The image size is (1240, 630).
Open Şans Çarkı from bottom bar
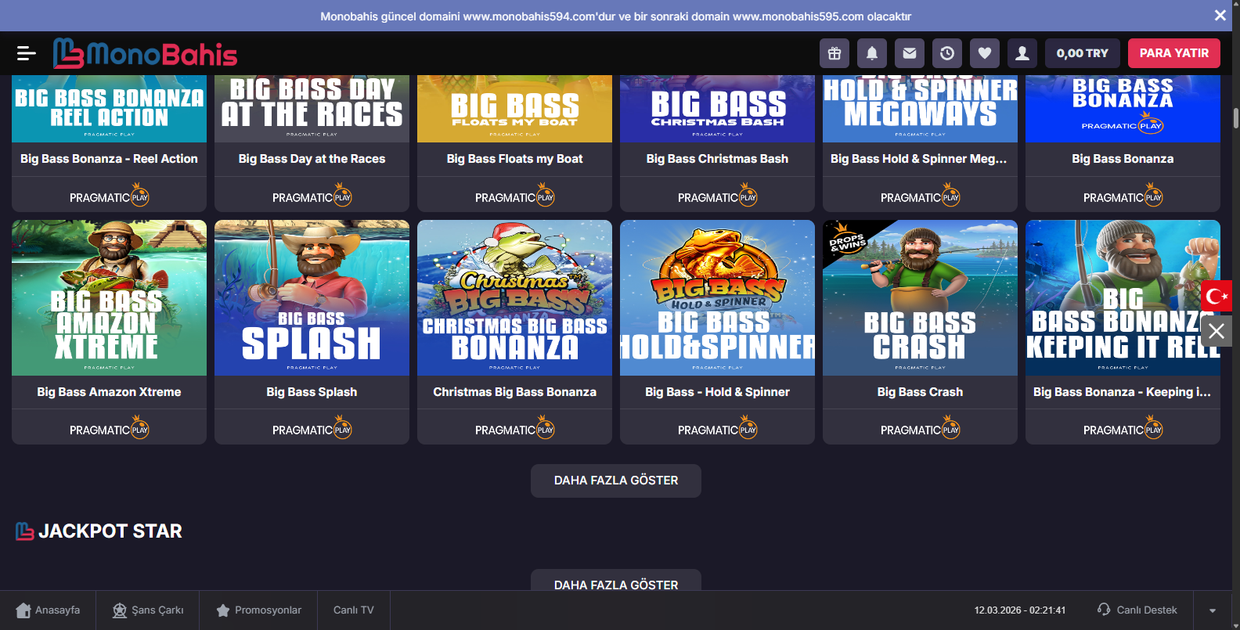click(x=148, y=610)
